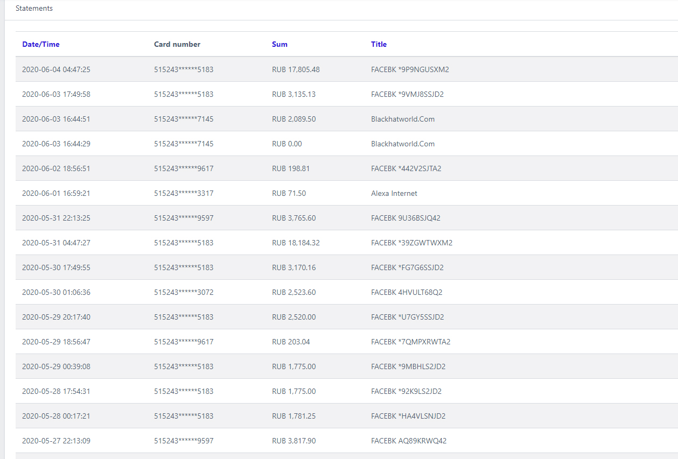This screenshot has width=678, height=459.
Task: Click title FACEBK AQ89KRWQ42
Action: coord(409,441)
